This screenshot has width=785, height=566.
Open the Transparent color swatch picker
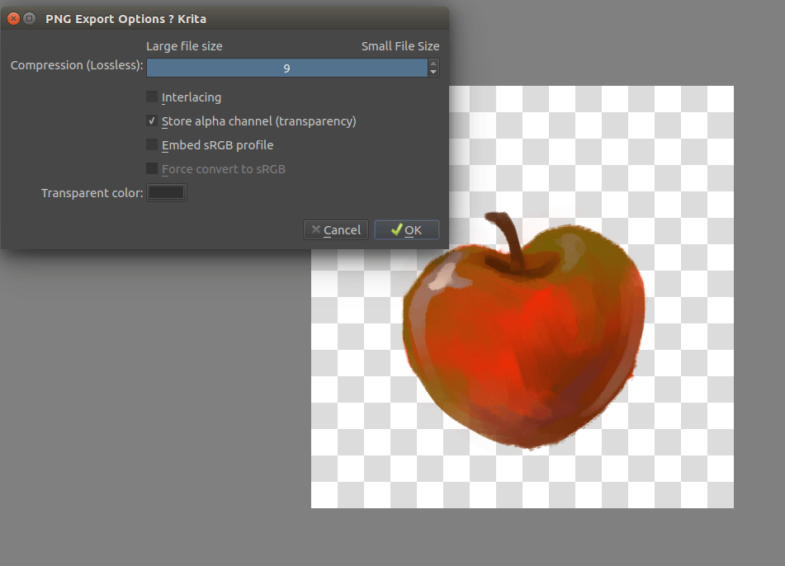[166, 192]
